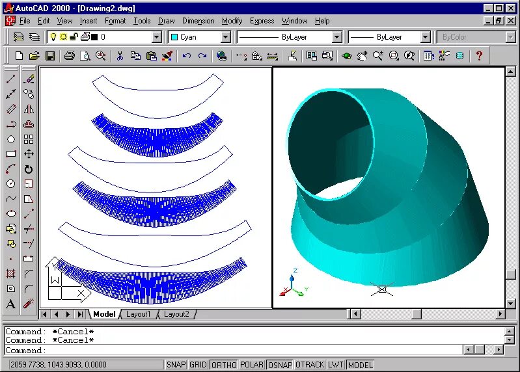
Task: Expand the ByLayer lineweight dropdown
Action: click(x=425, y=37)
